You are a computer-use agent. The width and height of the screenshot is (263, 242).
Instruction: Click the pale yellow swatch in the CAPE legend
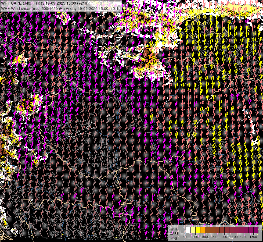[193, 230]
